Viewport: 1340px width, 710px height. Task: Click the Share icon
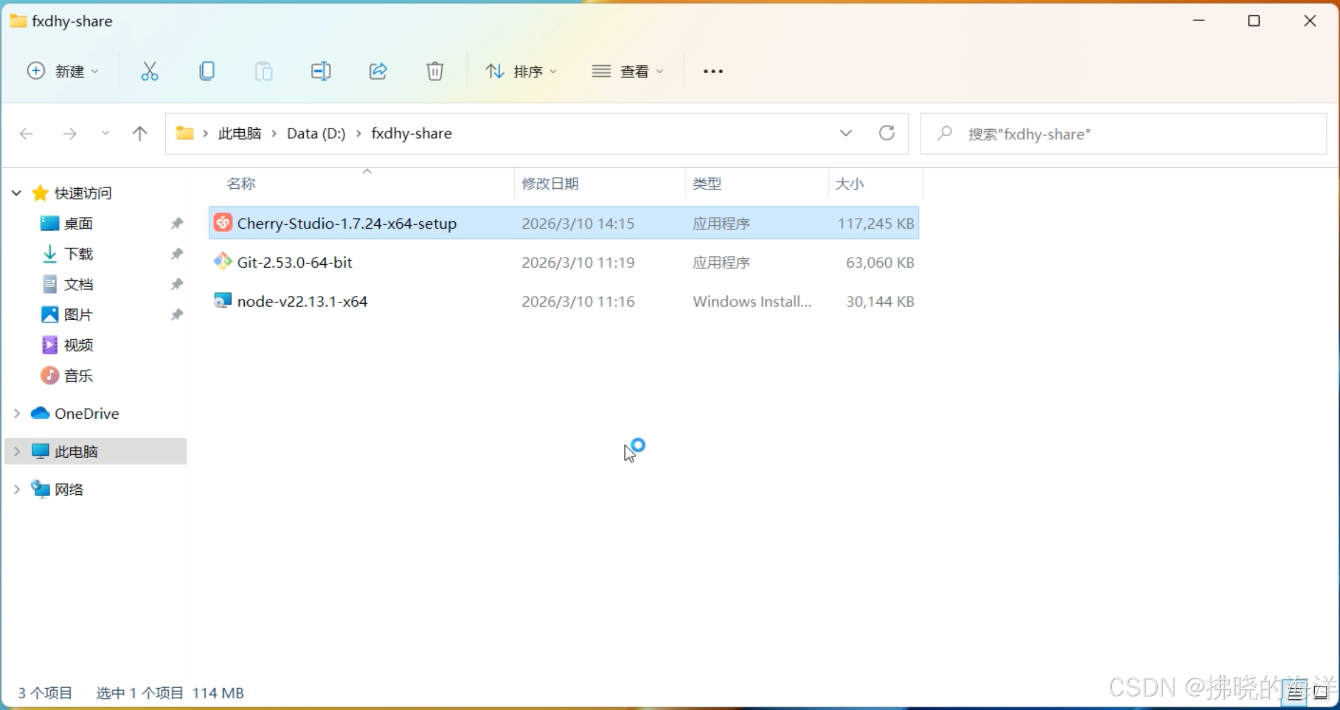(x=377, y=71)
